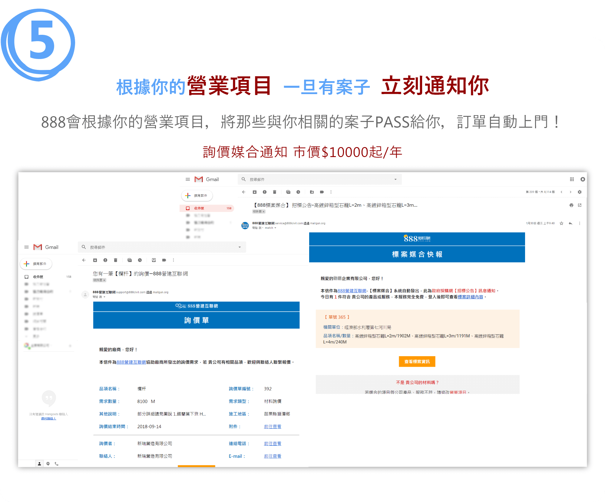Snooze the 欄杆 詢價 email
The width and height of the screenshot is (605, 502).
(140, 260)
